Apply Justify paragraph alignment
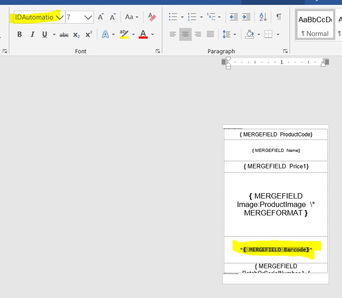This screenshot has width=342, height=298. [x=210, y=34]
